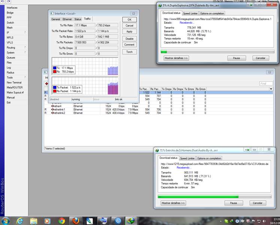The width and height of the screenshot is (280, 225).
Task: Click the IDM globe icon in Exército.de.5.Homens window title
Action: 157,150
